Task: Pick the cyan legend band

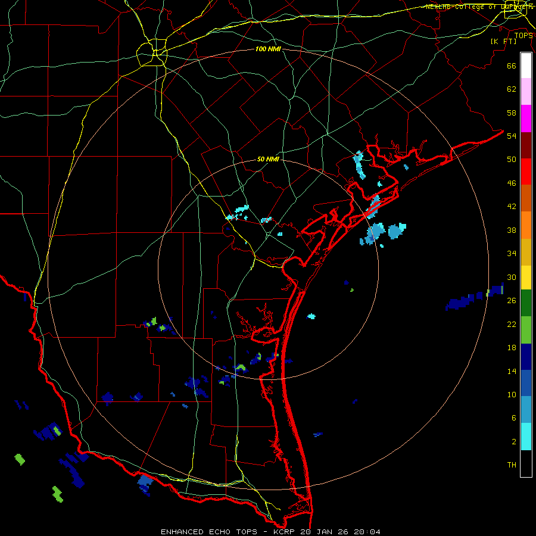Action: [526, 437]
